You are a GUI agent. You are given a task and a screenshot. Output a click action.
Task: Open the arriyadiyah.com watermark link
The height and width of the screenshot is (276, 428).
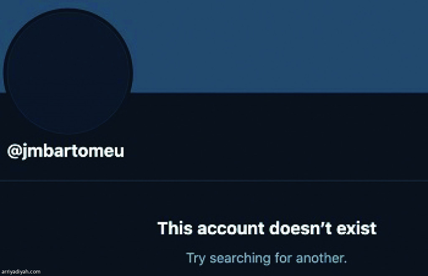click(21, 272)
